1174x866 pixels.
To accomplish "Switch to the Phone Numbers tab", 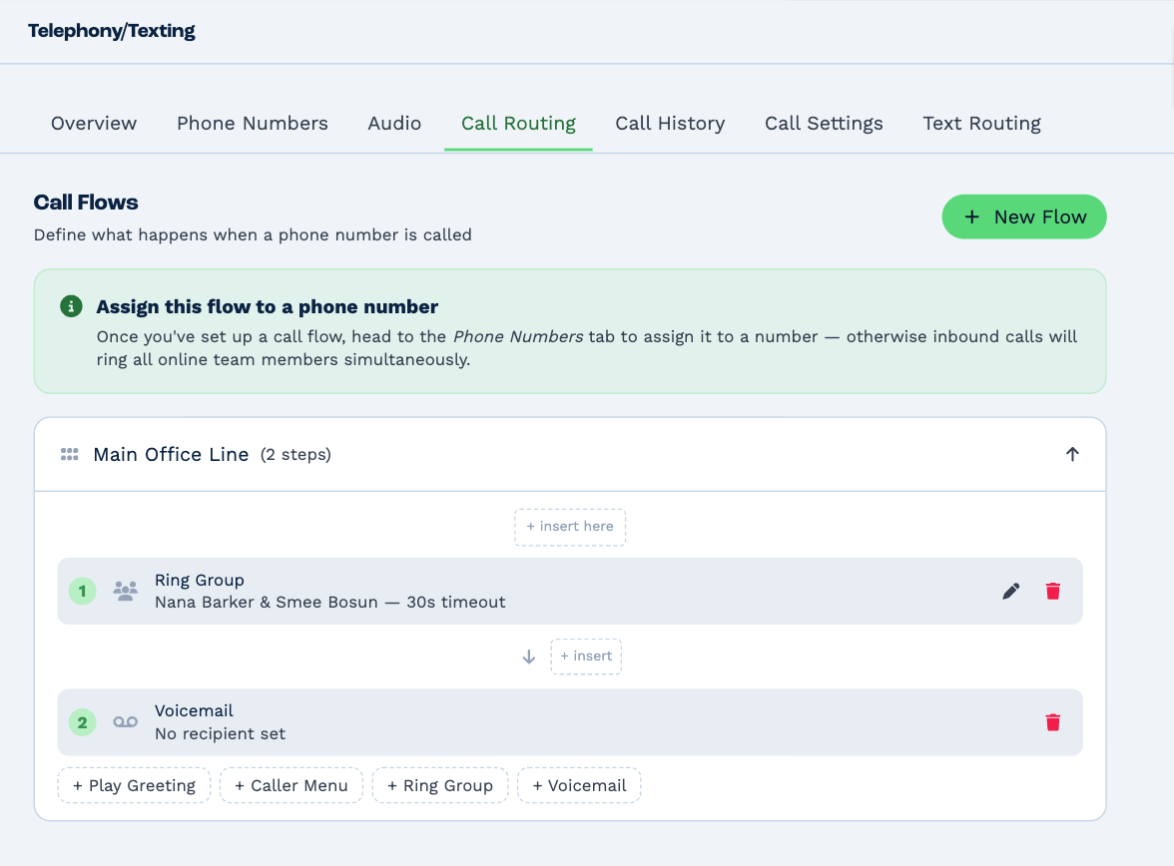I will tap(253, 124).
